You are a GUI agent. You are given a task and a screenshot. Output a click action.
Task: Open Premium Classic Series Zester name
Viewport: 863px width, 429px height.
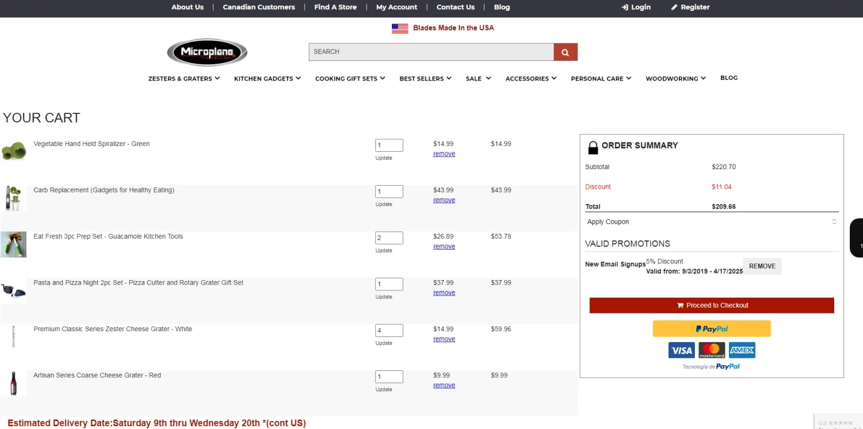click(x=113, y=329)
